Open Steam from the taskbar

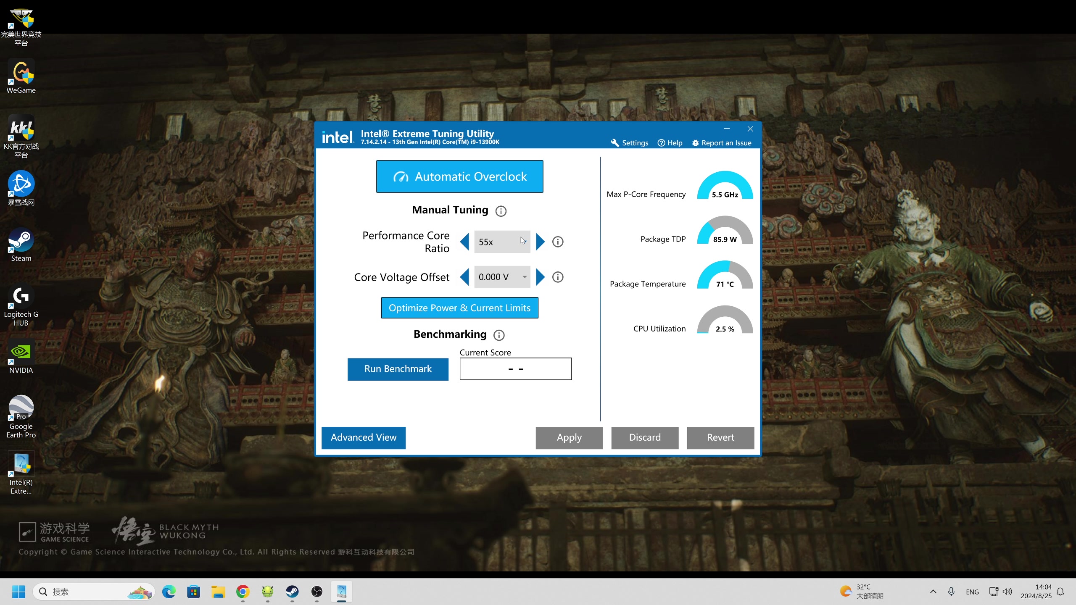pyautogui.click(x=292, y=592)
